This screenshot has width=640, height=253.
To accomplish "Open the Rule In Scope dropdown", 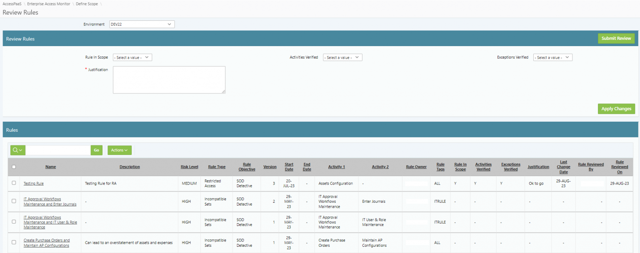I will coord(132,57).
